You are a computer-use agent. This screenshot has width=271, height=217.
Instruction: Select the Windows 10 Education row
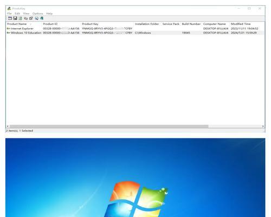135,33
